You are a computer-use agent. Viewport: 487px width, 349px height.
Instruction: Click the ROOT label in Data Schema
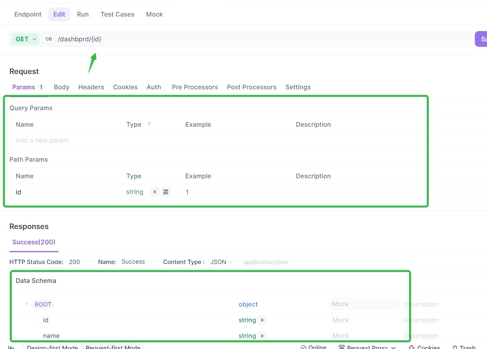[43, 305]
